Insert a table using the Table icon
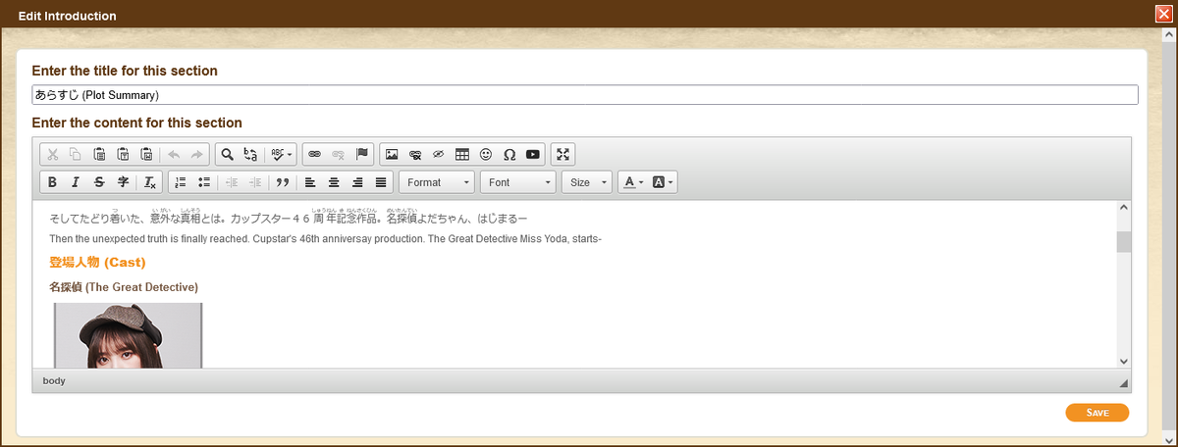 pos(462,154)
